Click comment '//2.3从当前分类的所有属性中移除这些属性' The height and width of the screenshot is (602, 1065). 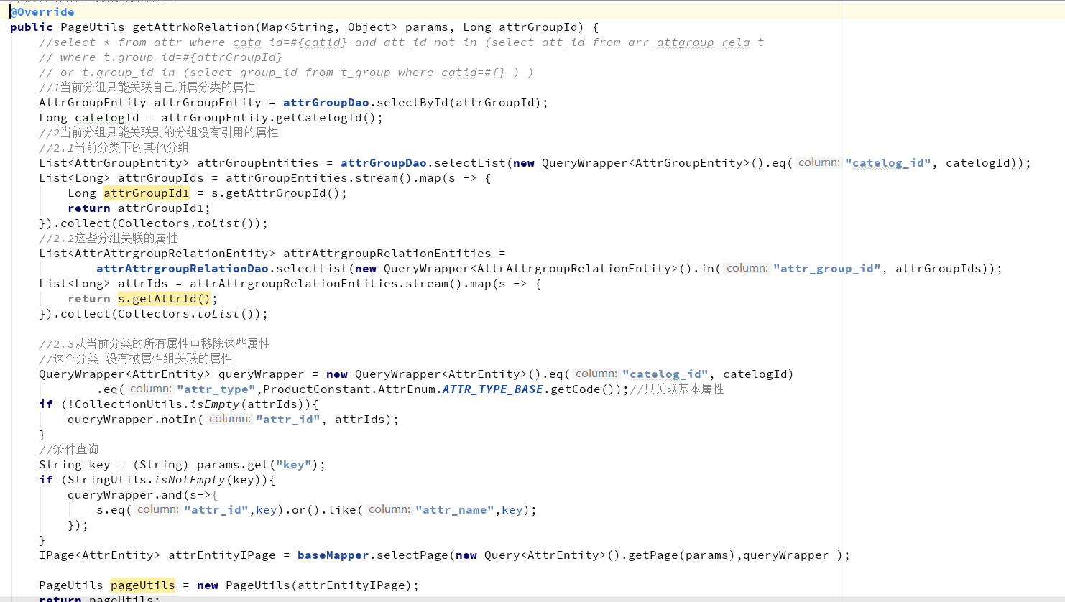(155, 343)
